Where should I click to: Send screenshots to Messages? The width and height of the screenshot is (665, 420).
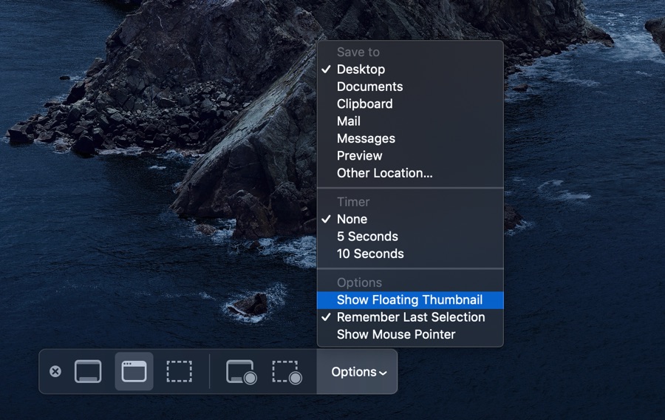click(410, 139)
